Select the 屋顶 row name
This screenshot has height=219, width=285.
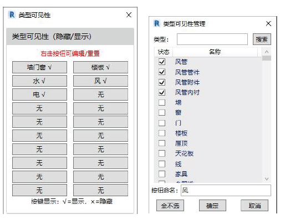tap(181, 143)
